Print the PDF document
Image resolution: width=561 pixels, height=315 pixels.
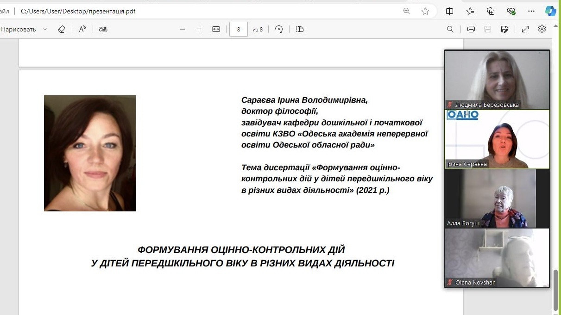click(471, 29)
